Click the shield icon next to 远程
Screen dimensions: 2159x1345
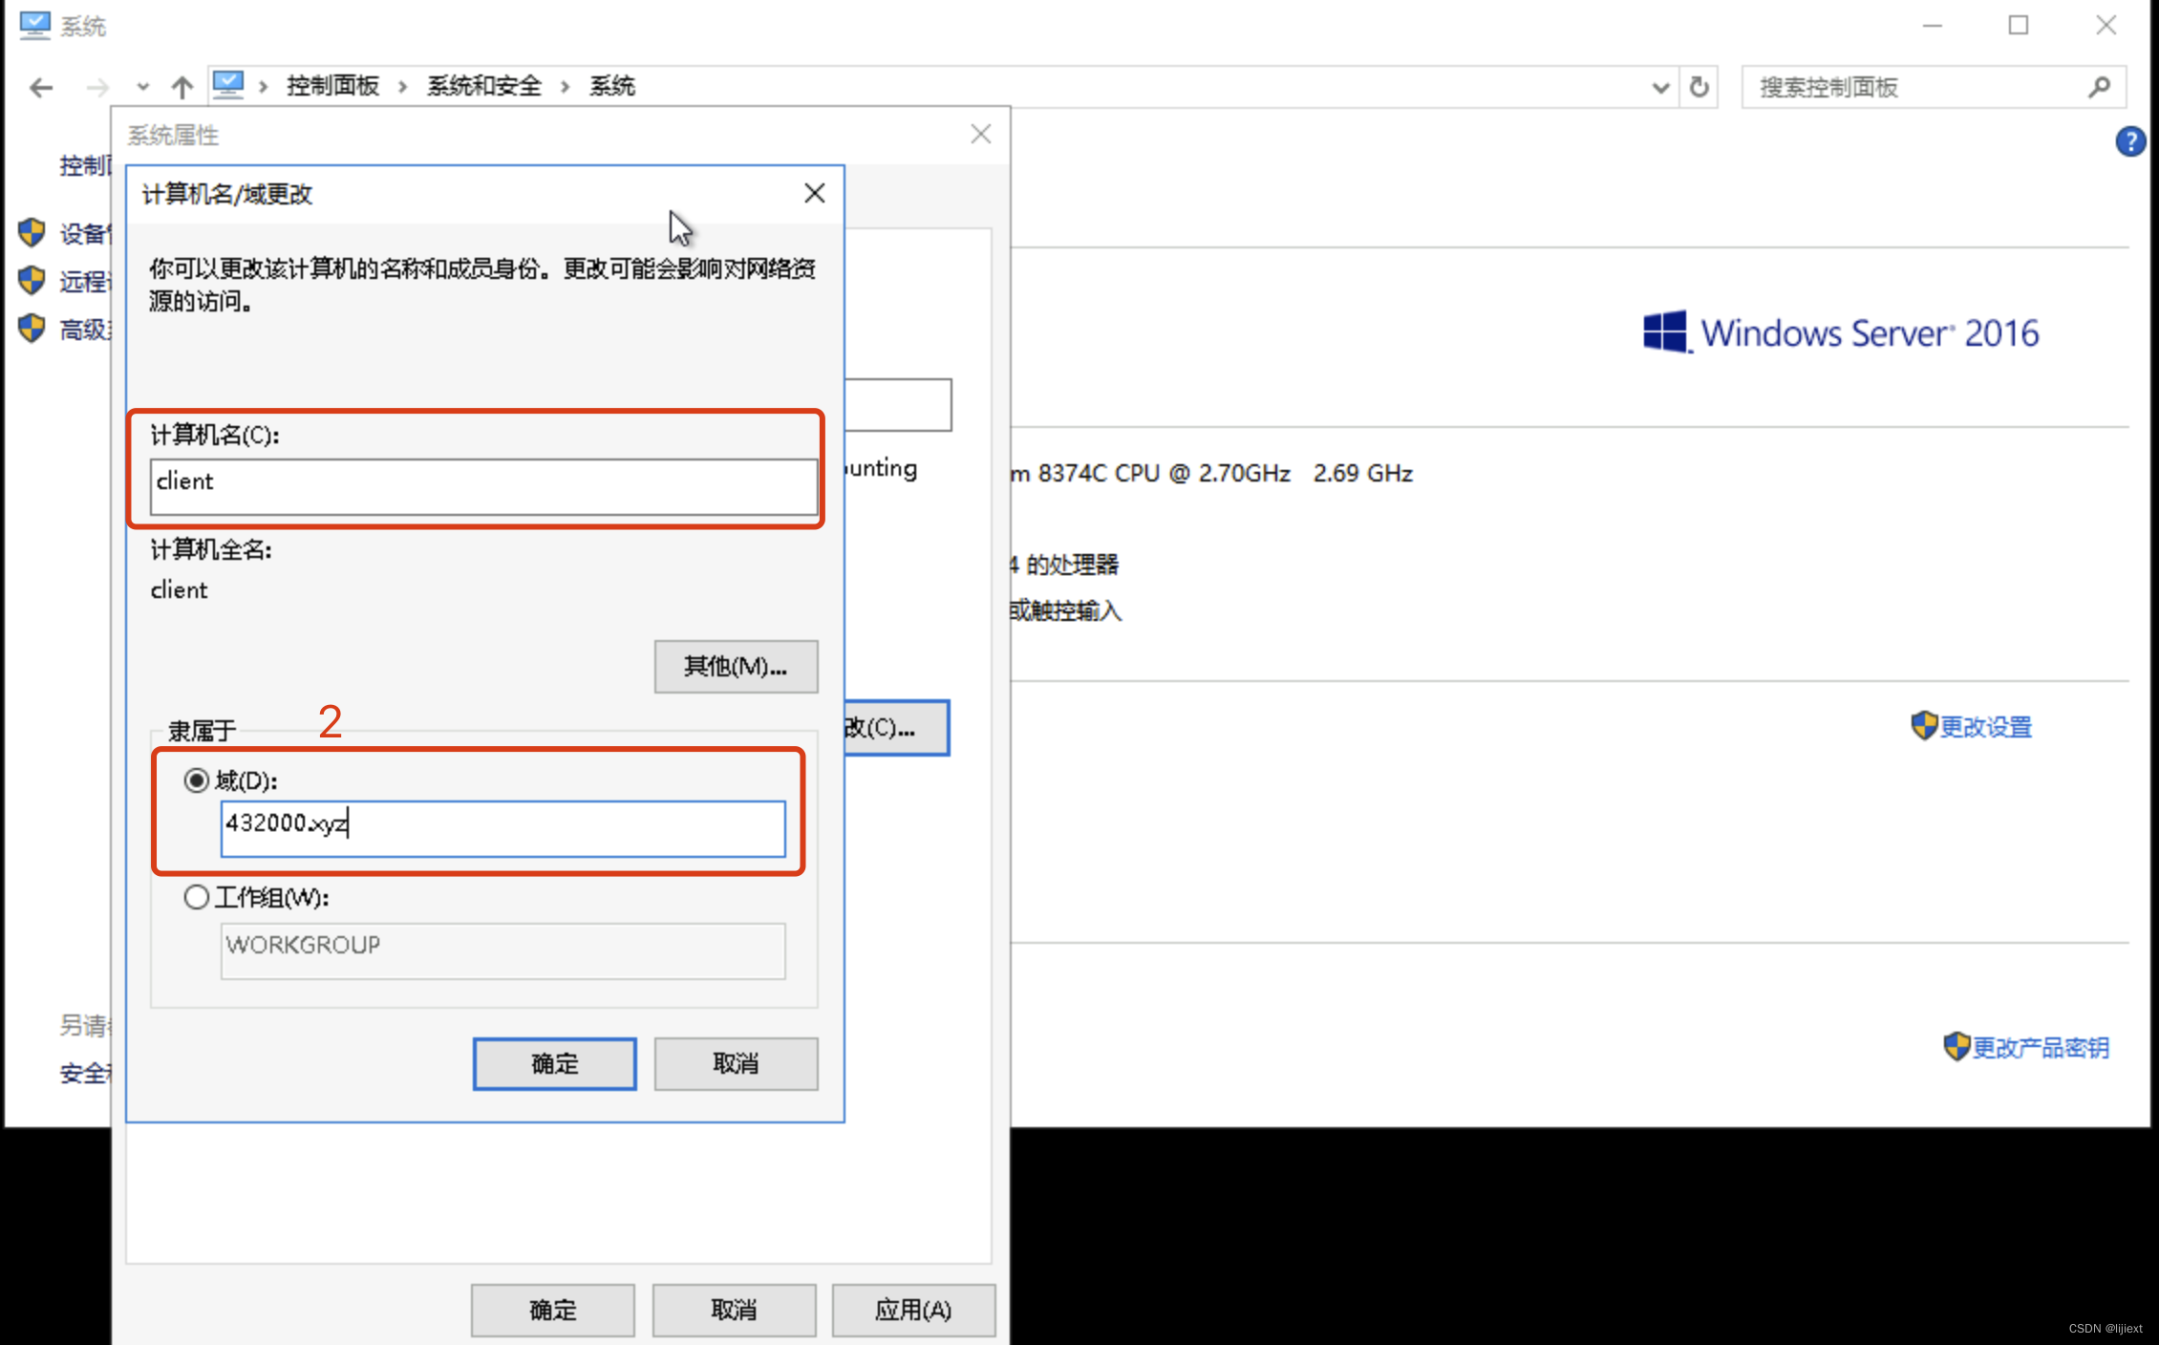point(32,280)
